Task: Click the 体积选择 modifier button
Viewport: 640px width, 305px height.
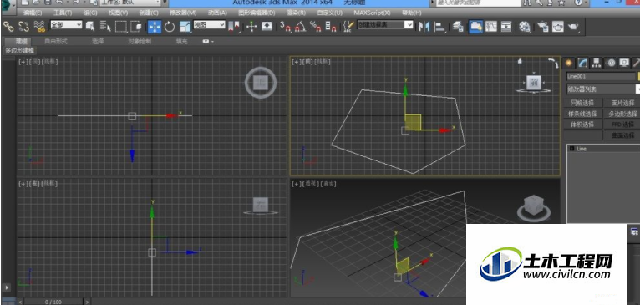Action: 582,125
